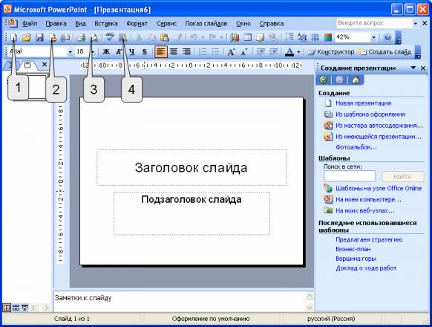The image size is (432, 327).
Task: Click the Undo arrow icon
Action: pos(194,37)
